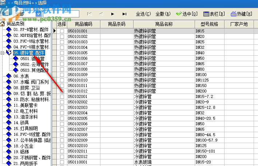The width and height of the screenshot is (258, 166).
Task: Click the book icon beside 06.水表
Action: (x=9, y=76)
